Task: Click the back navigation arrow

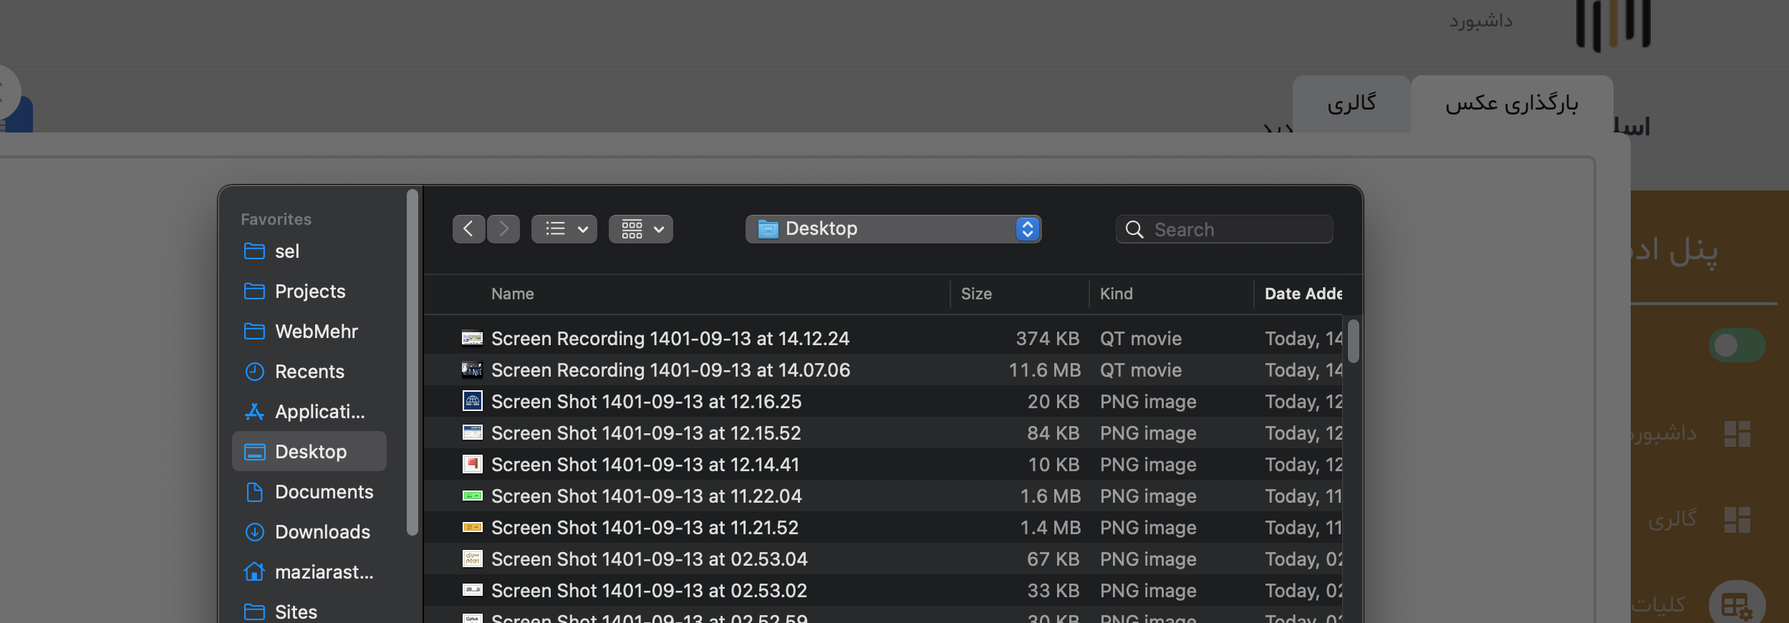Action: click(x=468, y=229)
